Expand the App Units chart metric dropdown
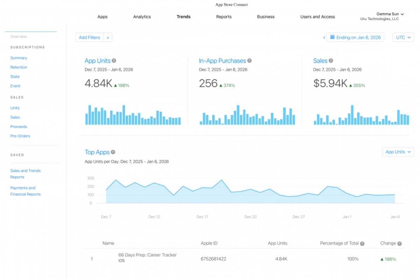This screenshot has width=420, height=279. (398, 152)
